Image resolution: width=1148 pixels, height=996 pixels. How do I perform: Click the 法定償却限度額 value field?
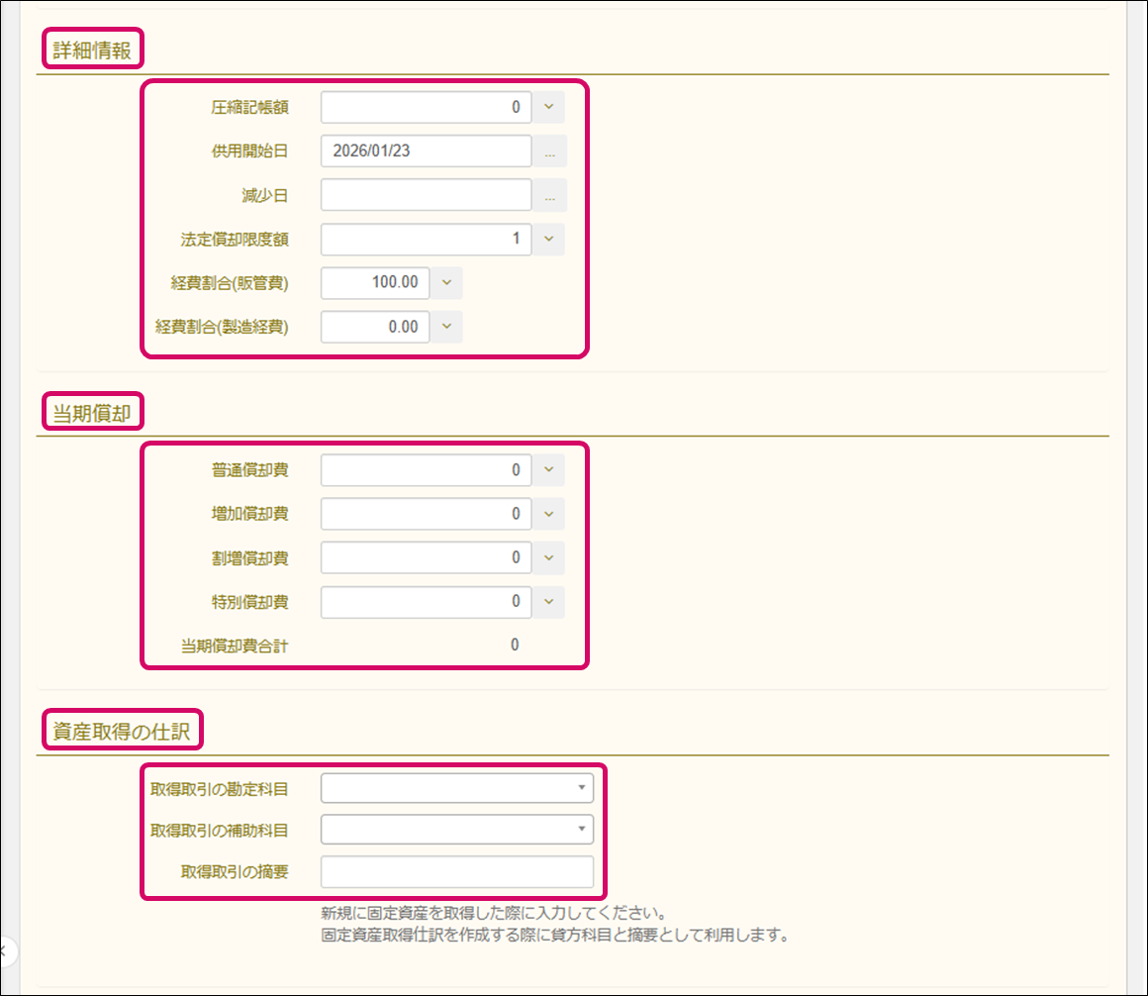click(x=426, y=239)
